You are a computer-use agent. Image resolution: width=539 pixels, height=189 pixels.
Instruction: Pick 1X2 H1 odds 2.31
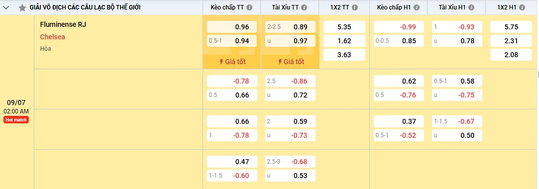511,41
